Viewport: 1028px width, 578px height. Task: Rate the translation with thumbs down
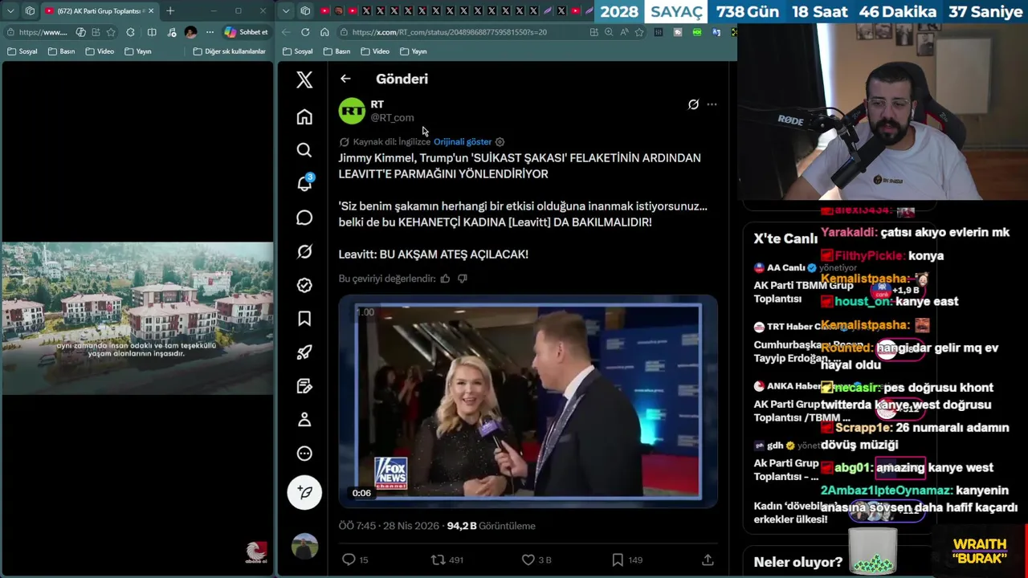click(463, 279)
